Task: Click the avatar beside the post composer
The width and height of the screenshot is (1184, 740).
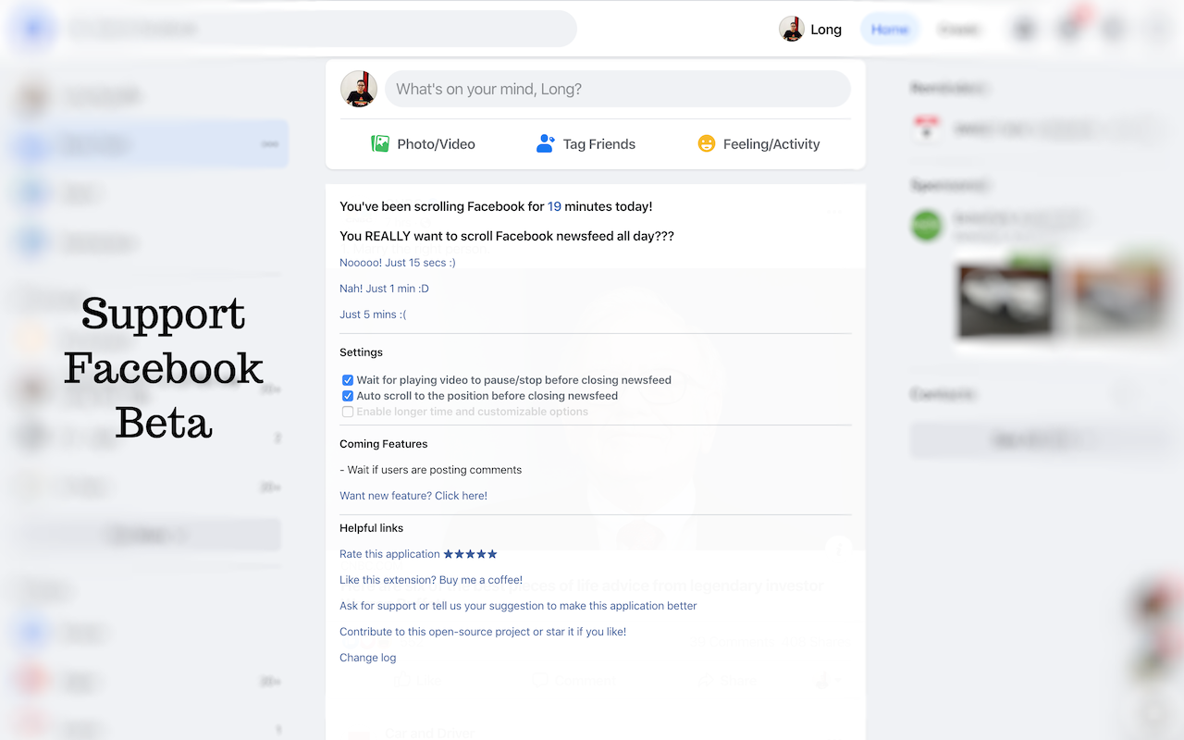Action: coord(359,89)
